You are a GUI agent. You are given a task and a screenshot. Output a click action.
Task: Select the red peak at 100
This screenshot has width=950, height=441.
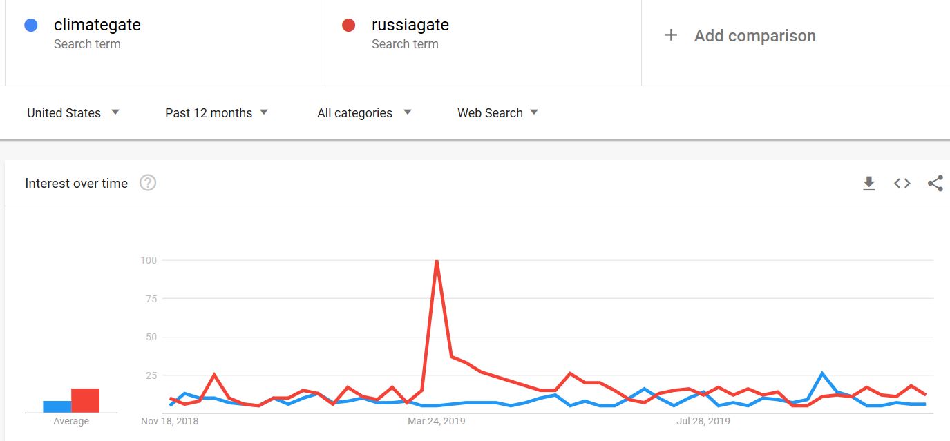coord(437,261)
